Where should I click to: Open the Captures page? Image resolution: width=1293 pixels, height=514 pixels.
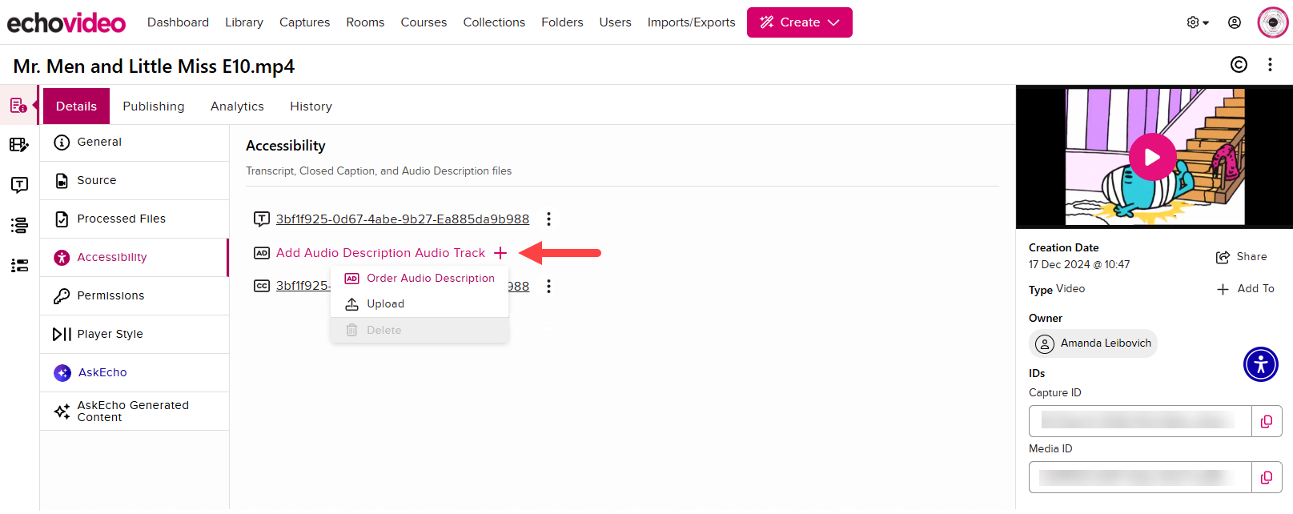click(x=304, y=22)
